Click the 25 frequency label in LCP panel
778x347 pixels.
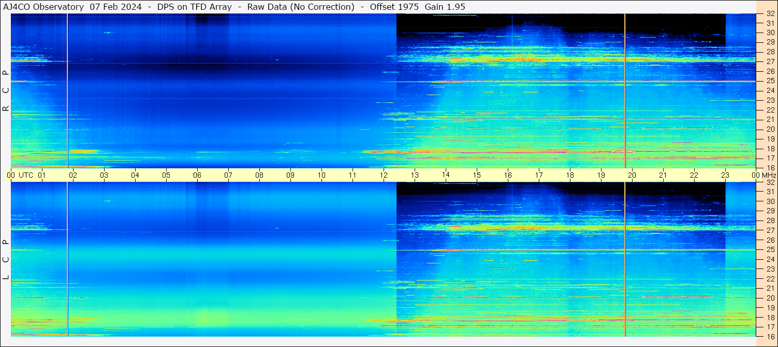click(770, 250)
